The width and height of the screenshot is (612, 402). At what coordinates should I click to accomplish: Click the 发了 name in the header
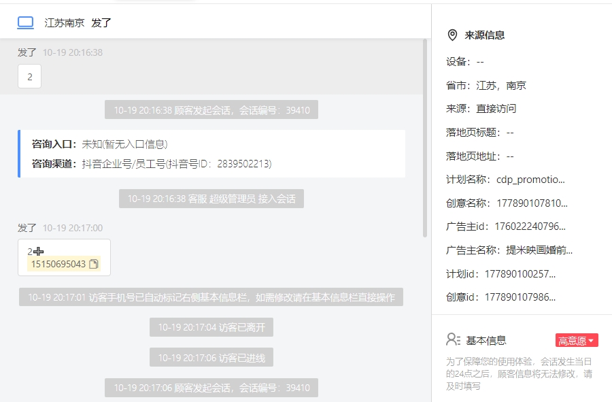pos(101,22)
